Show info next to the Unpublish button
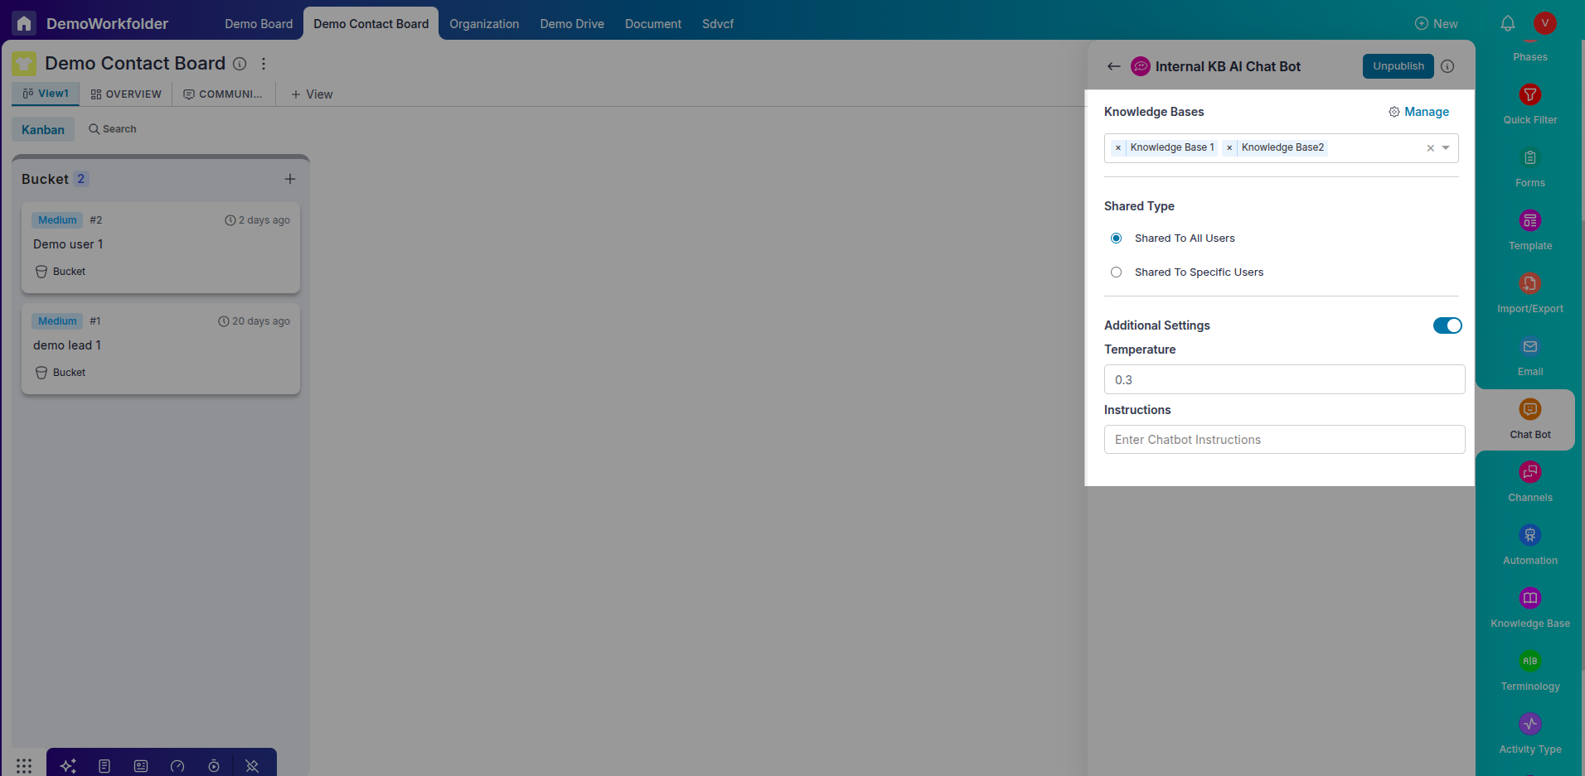The width and height of the screenshot is (1585, 776). point(1447,66)
